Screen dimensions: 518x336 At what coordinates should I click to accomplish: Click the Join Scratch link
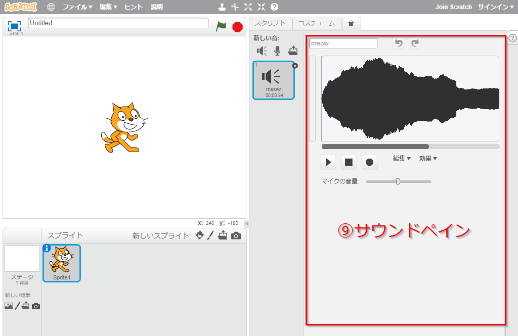coord(453,7)
